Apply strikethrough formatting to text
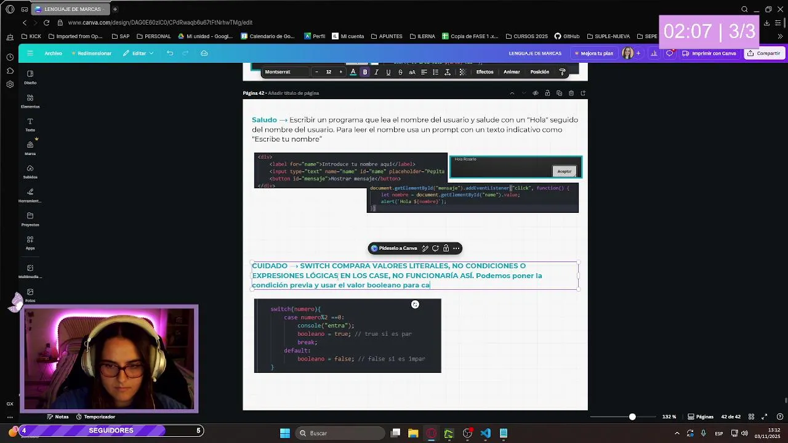 (400, 72)
